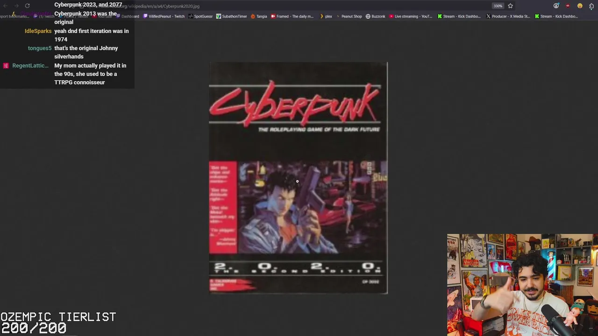Bookmark this page with the star icon
598x336 pixels.
[x=510, y=6]
